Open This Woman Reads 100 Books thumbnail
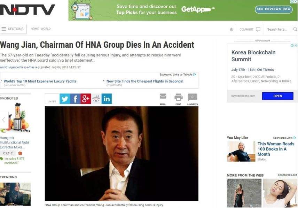Screen dimensions: 298x208 click(x=241, y=152)
